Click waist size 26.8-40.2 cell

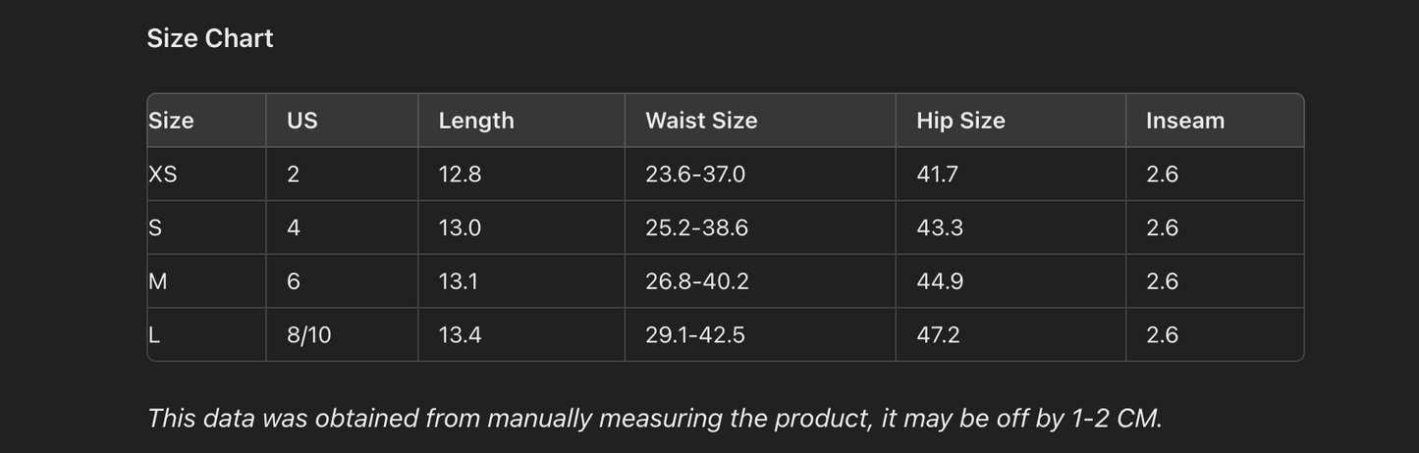[x=697, y=281]
